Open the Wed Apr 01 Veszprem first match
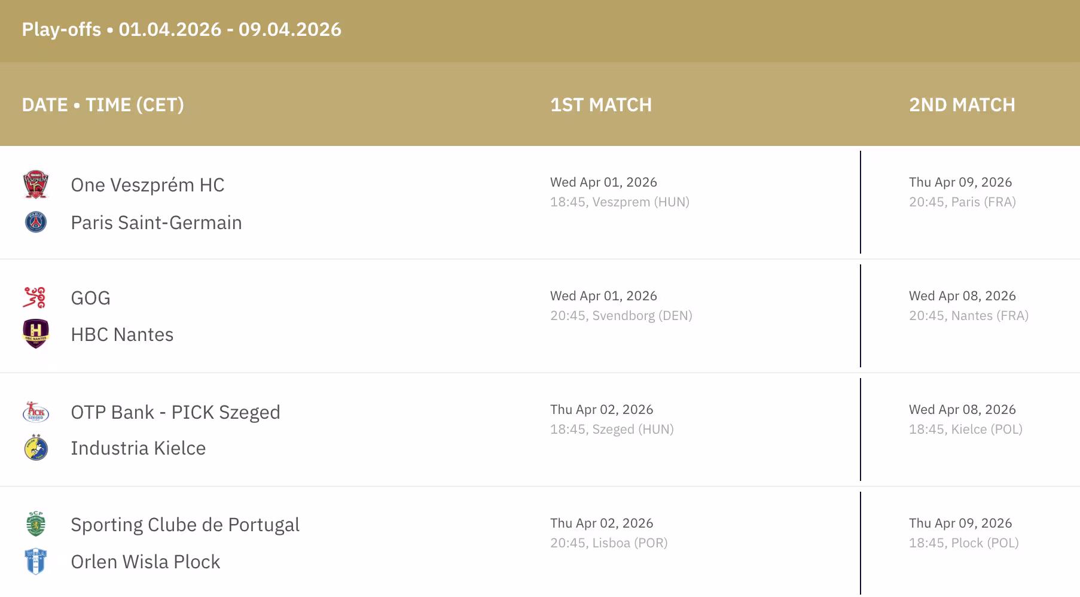 point(619,191)
